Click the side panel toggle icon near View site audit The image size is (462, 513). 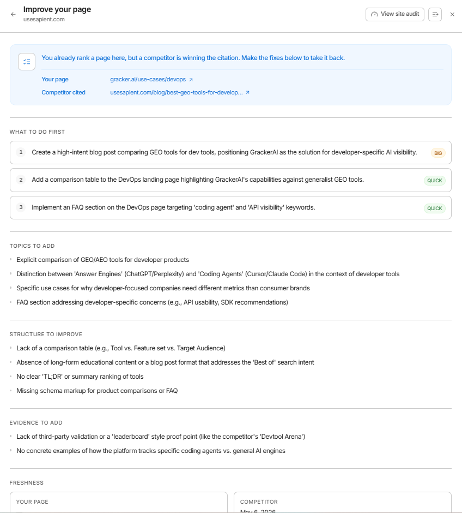(x=435, y=14)
